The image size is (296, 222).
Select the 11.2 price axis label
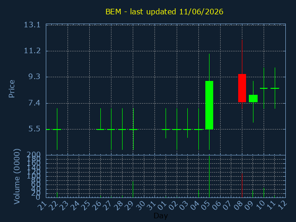click(x=32, y=50)
